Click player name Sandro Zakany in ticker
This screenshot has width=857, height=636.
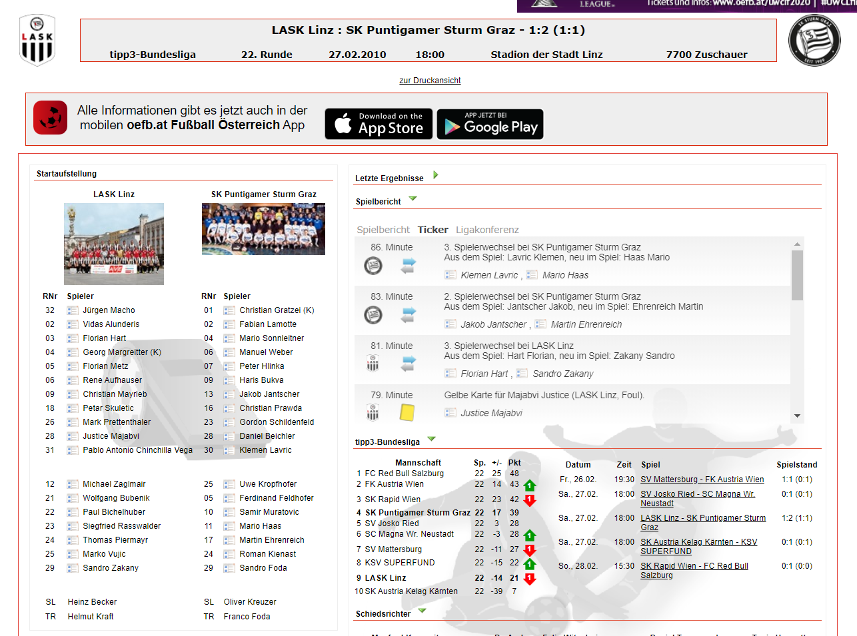tap(563, 374)
